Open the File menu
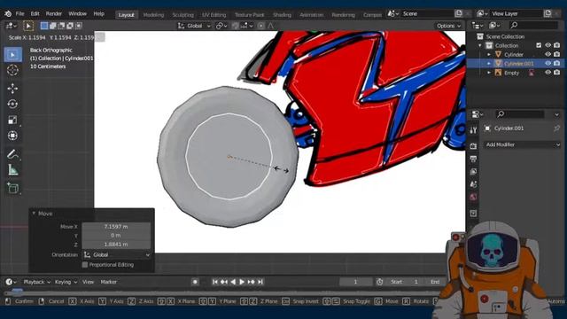The height and width of the screenshot is (319, 567). (19, 14)
